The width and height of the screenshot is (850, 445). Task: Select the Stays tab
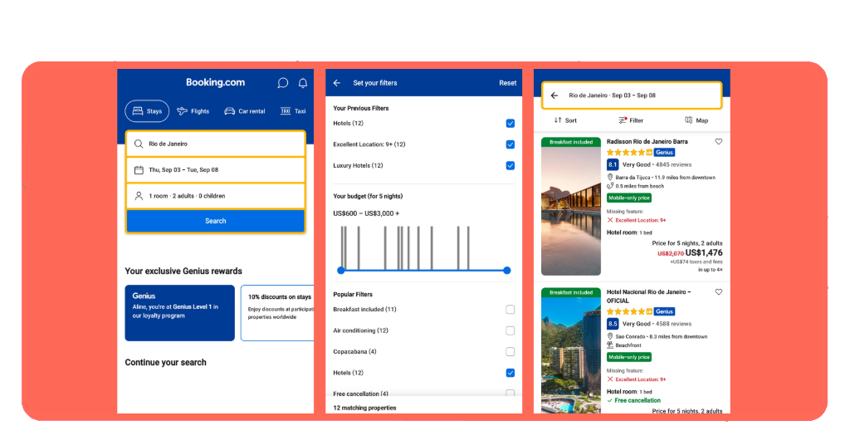pos(147,111)
